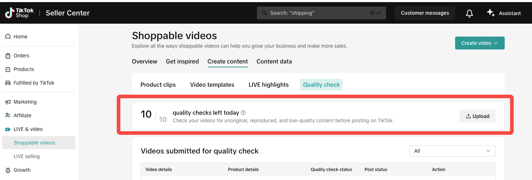
Task: Open the Get inspired tab
Action: pyautogui.click(x=182, y=61)
